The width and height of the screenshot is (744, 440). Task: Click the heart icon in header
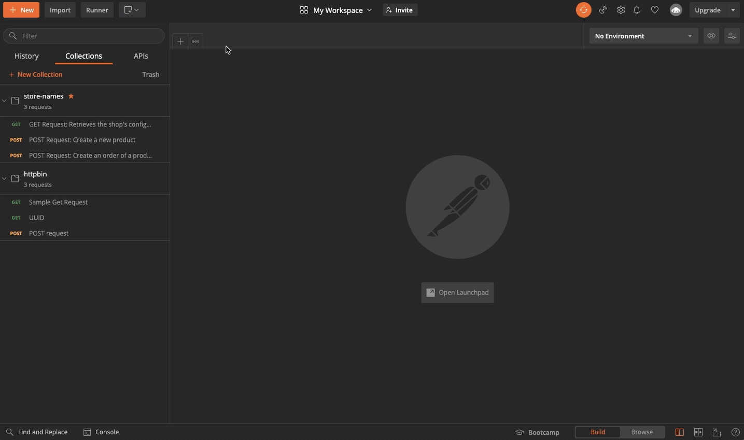[655, 10]
